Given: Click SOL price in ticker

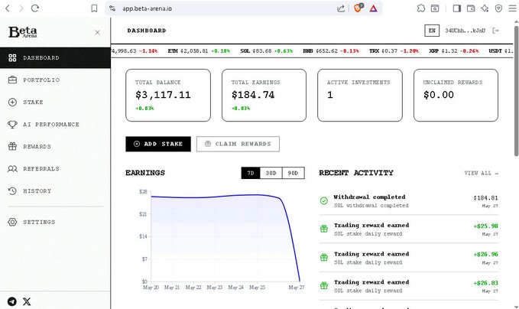Looking at the screenshot, I should click(x=267, y=51).
